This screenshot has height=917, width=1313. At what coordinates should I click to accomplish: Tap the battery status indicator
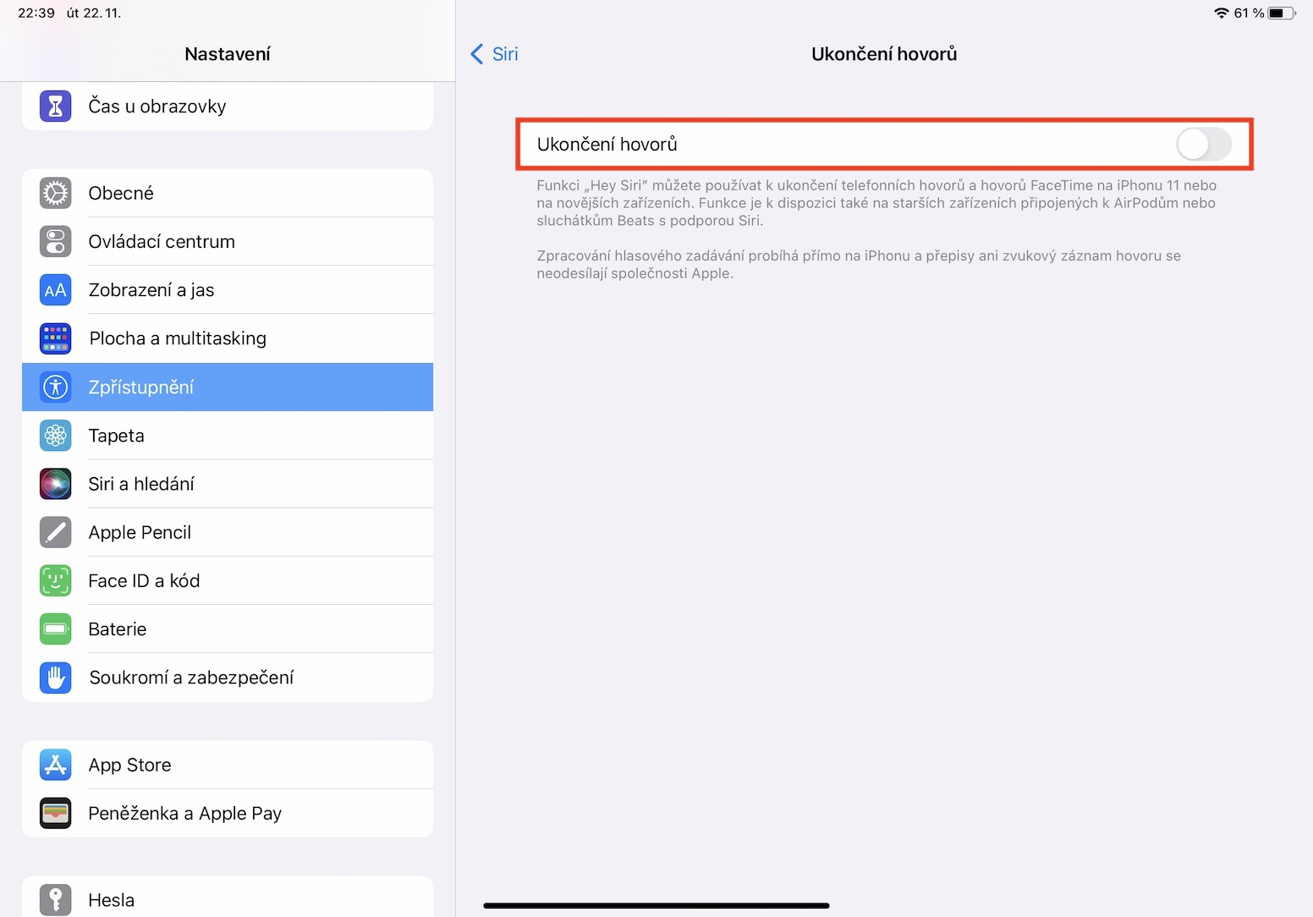pos(1281,13)
